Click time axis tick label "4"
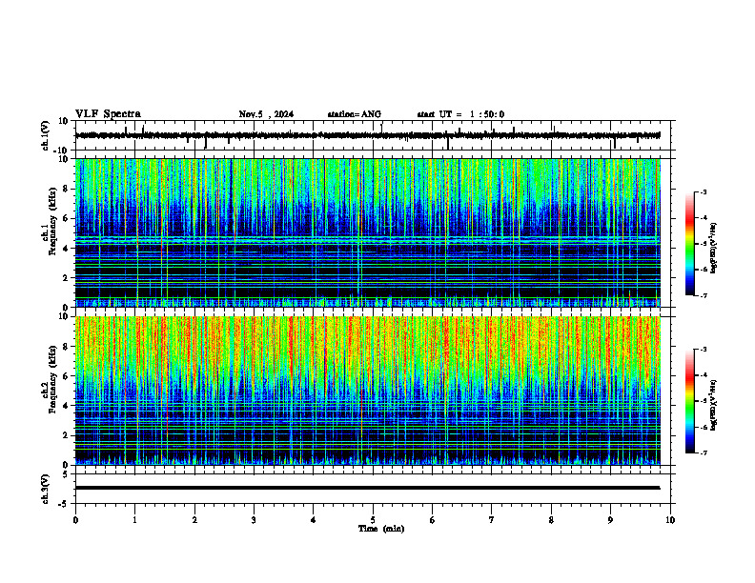755x583 pixels. [x=314, y=520]
